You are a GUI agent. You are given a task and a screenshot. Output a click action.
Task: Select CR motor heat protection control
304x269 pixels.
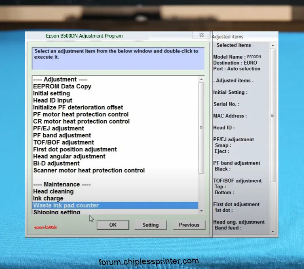[115, 121]
